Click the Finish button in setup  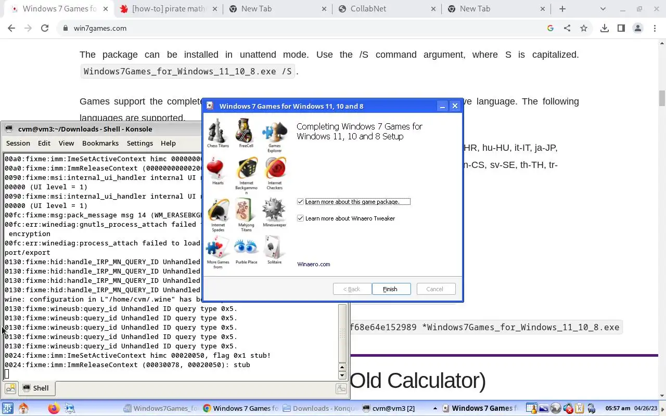(390, 289)
